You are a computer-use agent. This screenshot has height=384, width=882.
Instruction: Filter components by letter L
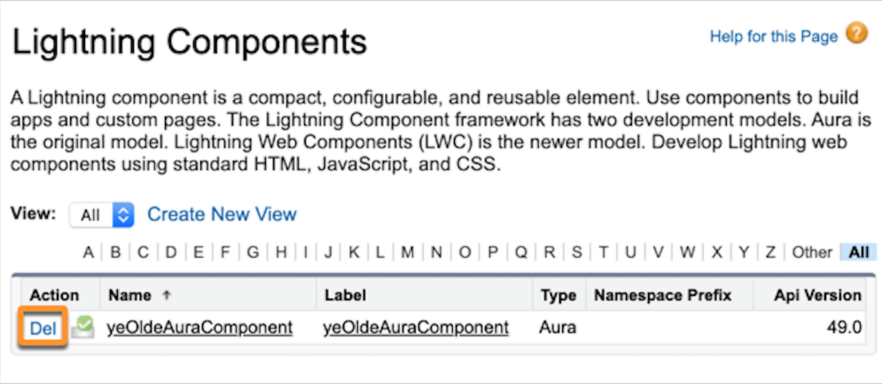380,252
